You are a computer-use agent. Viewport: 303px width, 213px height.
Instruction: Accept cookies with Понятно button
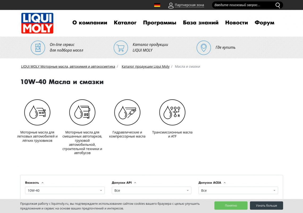[x=231, y=206]
